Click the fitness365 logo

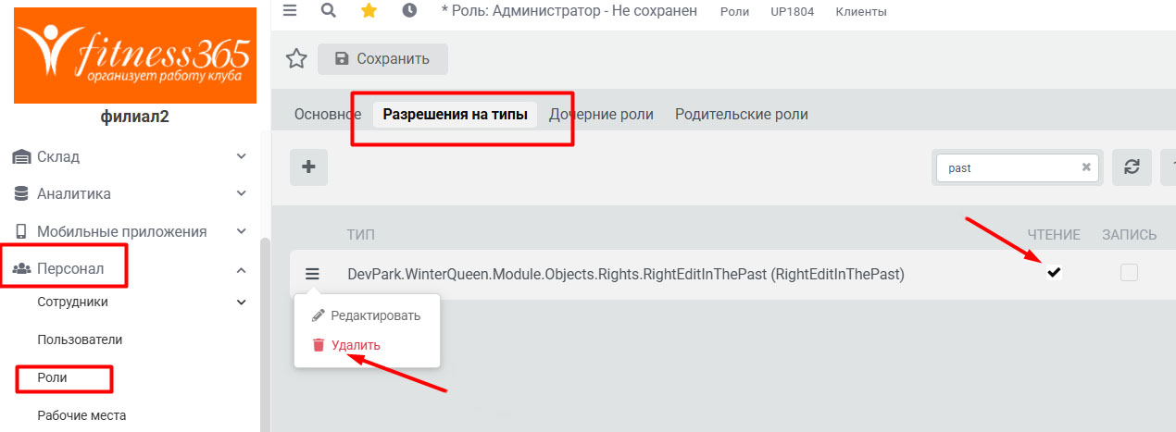pos(135,55)
